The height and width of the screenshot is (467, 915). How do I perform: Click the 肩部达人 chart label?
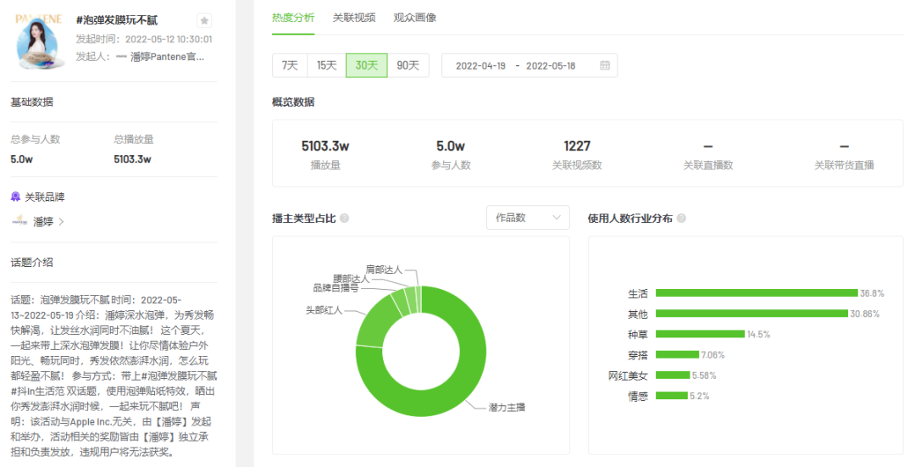384,270
